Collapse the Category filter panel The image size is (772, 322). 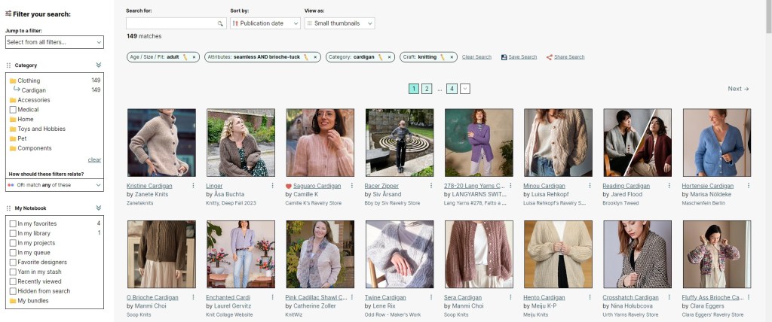coord(99,65)
